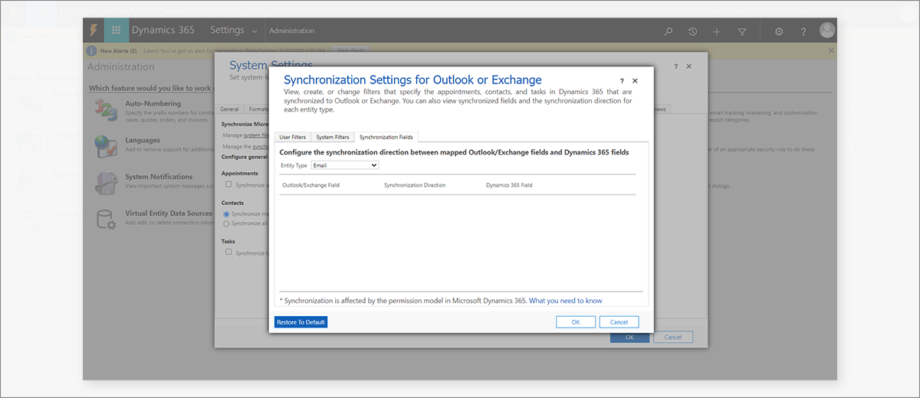Open the Entity Type dropdown
The image size is (920, 398).
345,165
